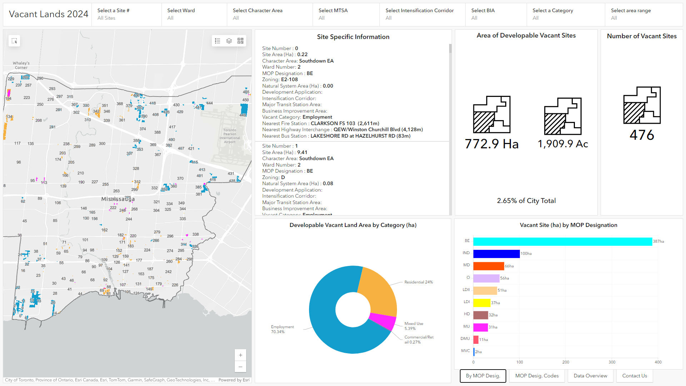Expand the Select Ward filter

tap(194, 14)
